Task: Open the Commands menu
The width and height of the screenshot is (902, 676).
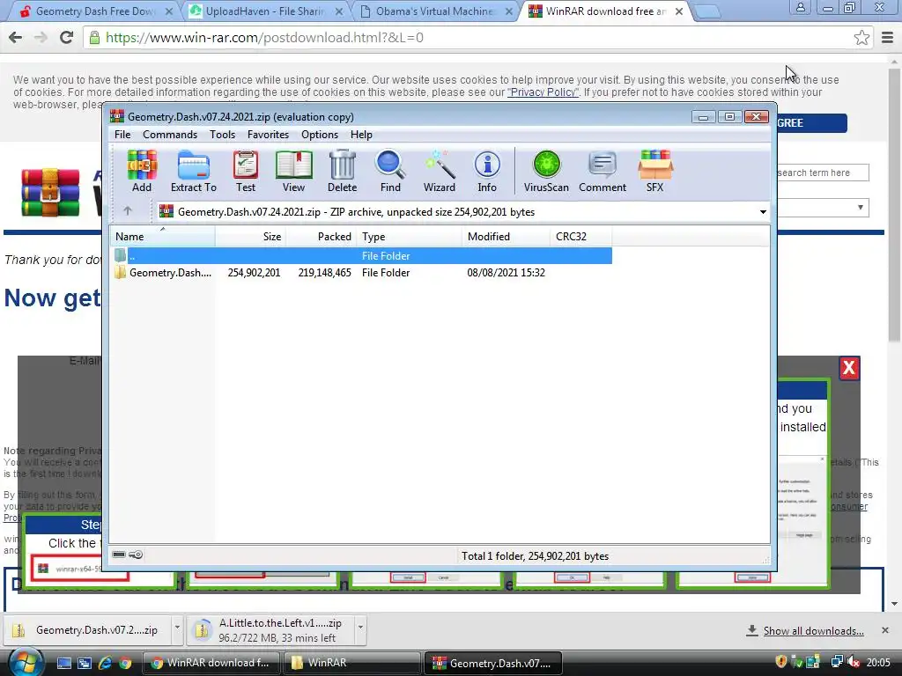Action: click(170, 135)
